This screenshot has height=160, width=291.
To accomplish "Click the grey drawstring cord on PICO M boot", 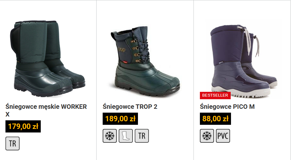I will [249, 41].
